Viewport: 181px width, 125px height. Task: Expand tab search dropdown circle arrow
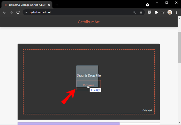[x=148, y=5]
